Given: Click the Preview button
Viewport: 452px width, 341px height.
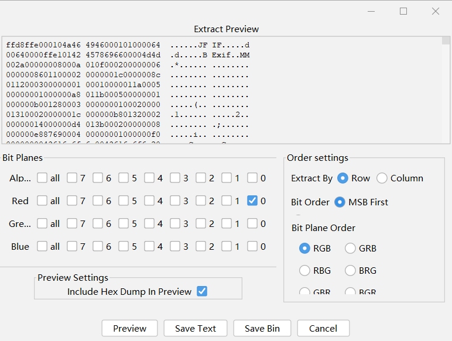Looking at the screenshot, I should [129, 328].
